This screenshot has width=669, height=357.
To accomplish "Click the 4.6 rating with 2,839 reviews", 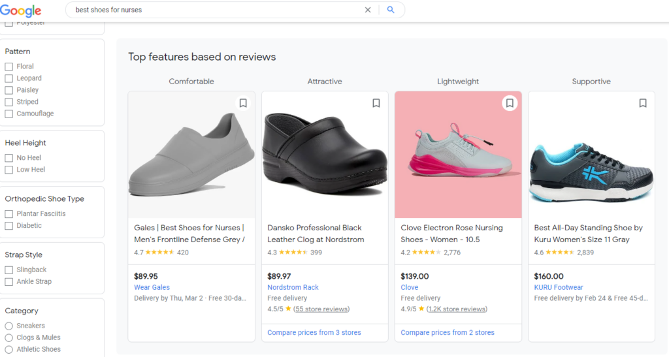I will [564, 252].
